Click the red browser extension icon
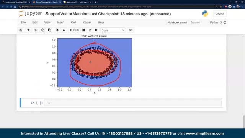 225,7
